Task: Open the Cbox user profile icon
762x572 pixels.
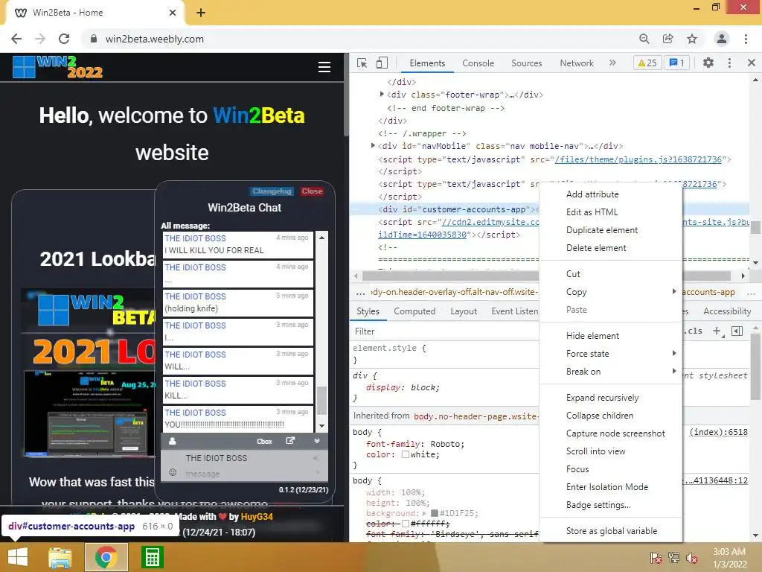Action: 172,441
